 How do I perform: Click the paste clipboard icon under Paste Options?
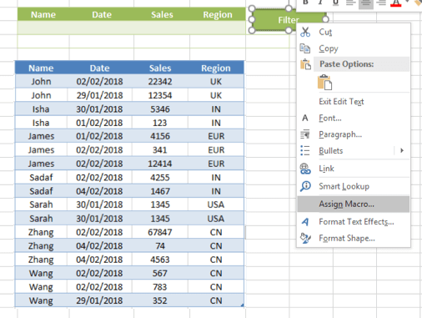click(324, 83)
